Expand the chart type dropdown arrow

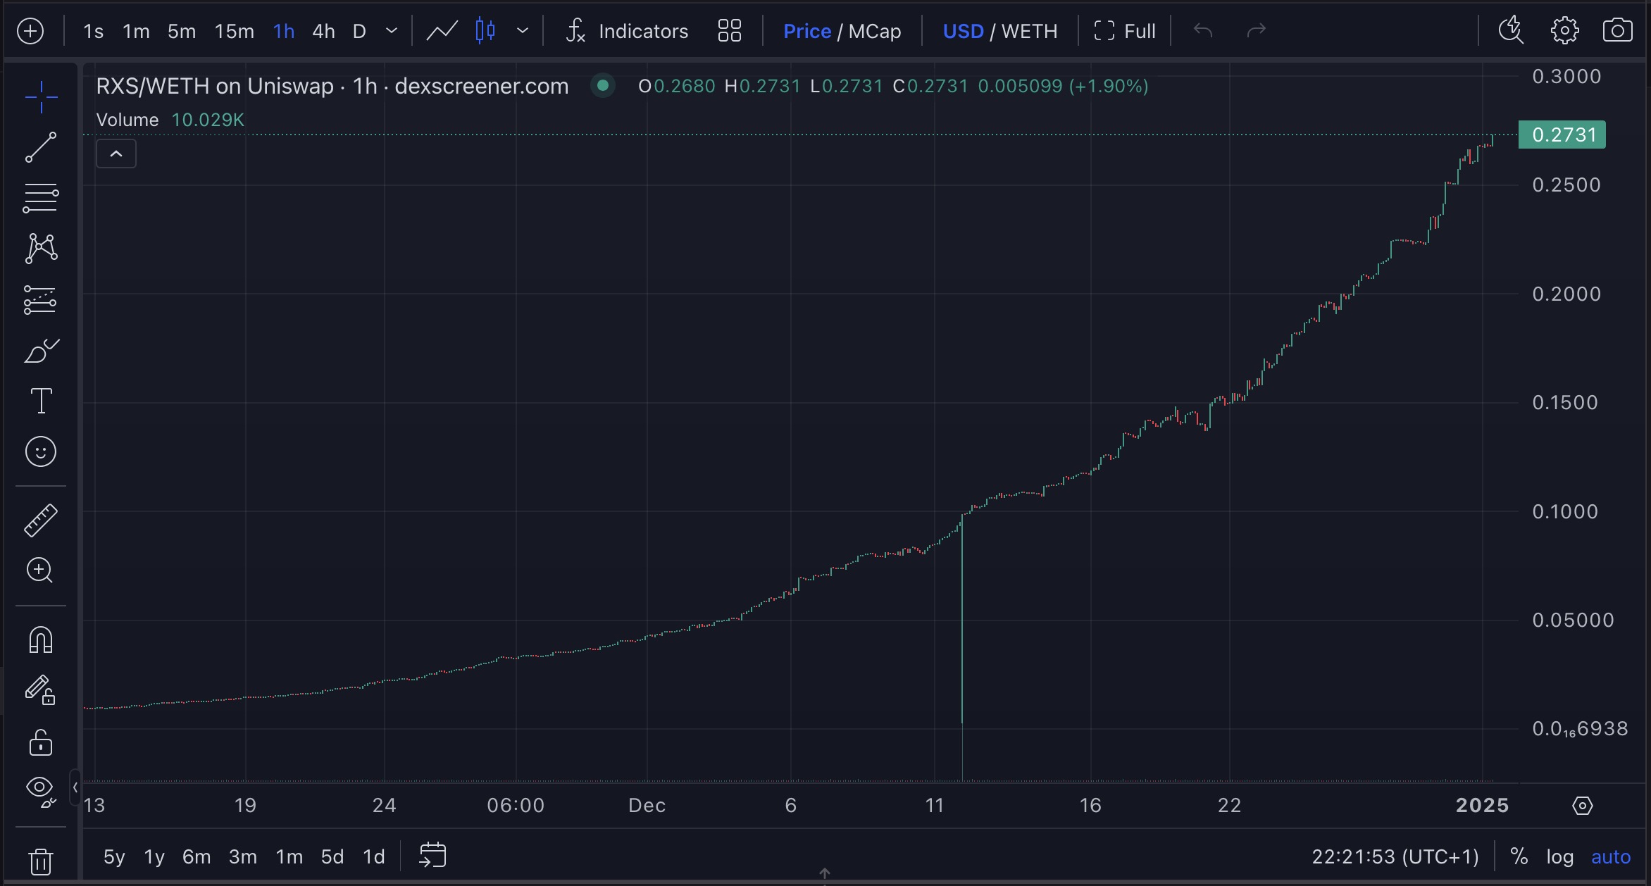click(523, 31)
